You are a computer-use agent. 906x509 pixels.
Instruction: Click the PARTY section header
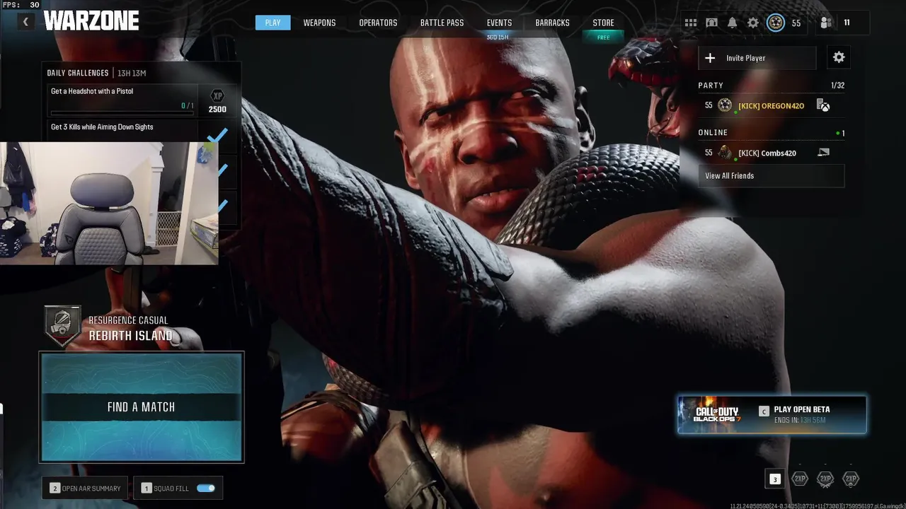711,86
